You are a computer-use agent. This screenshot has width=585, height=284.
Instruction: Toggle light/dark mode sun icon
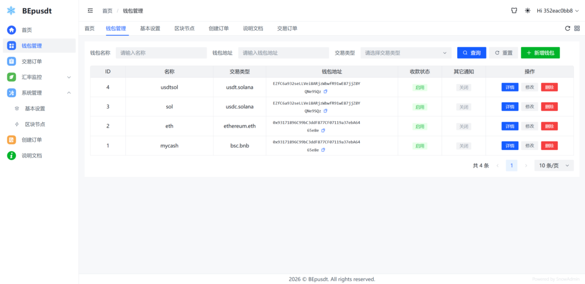528,11
